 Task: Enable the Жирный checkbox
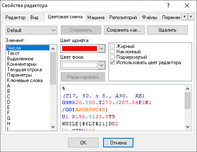click(112, 46)
